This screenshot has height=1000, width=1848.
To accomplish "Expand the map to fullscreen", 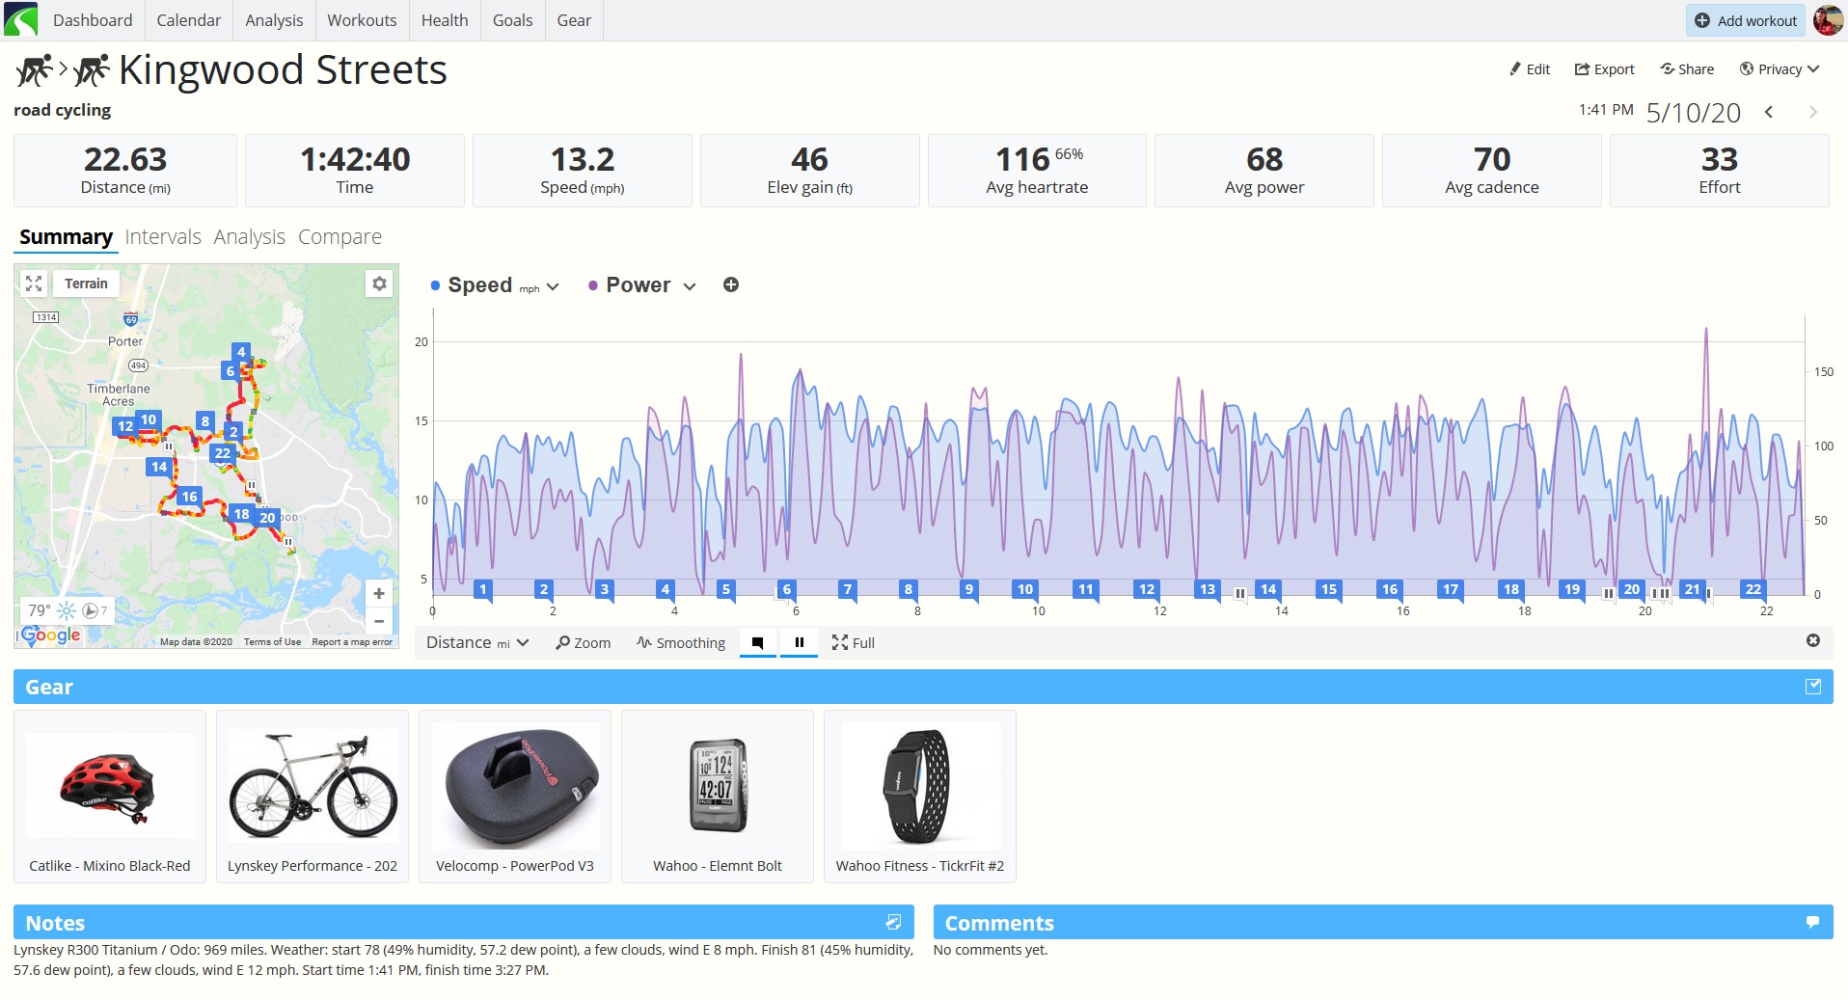I will 34,284.
